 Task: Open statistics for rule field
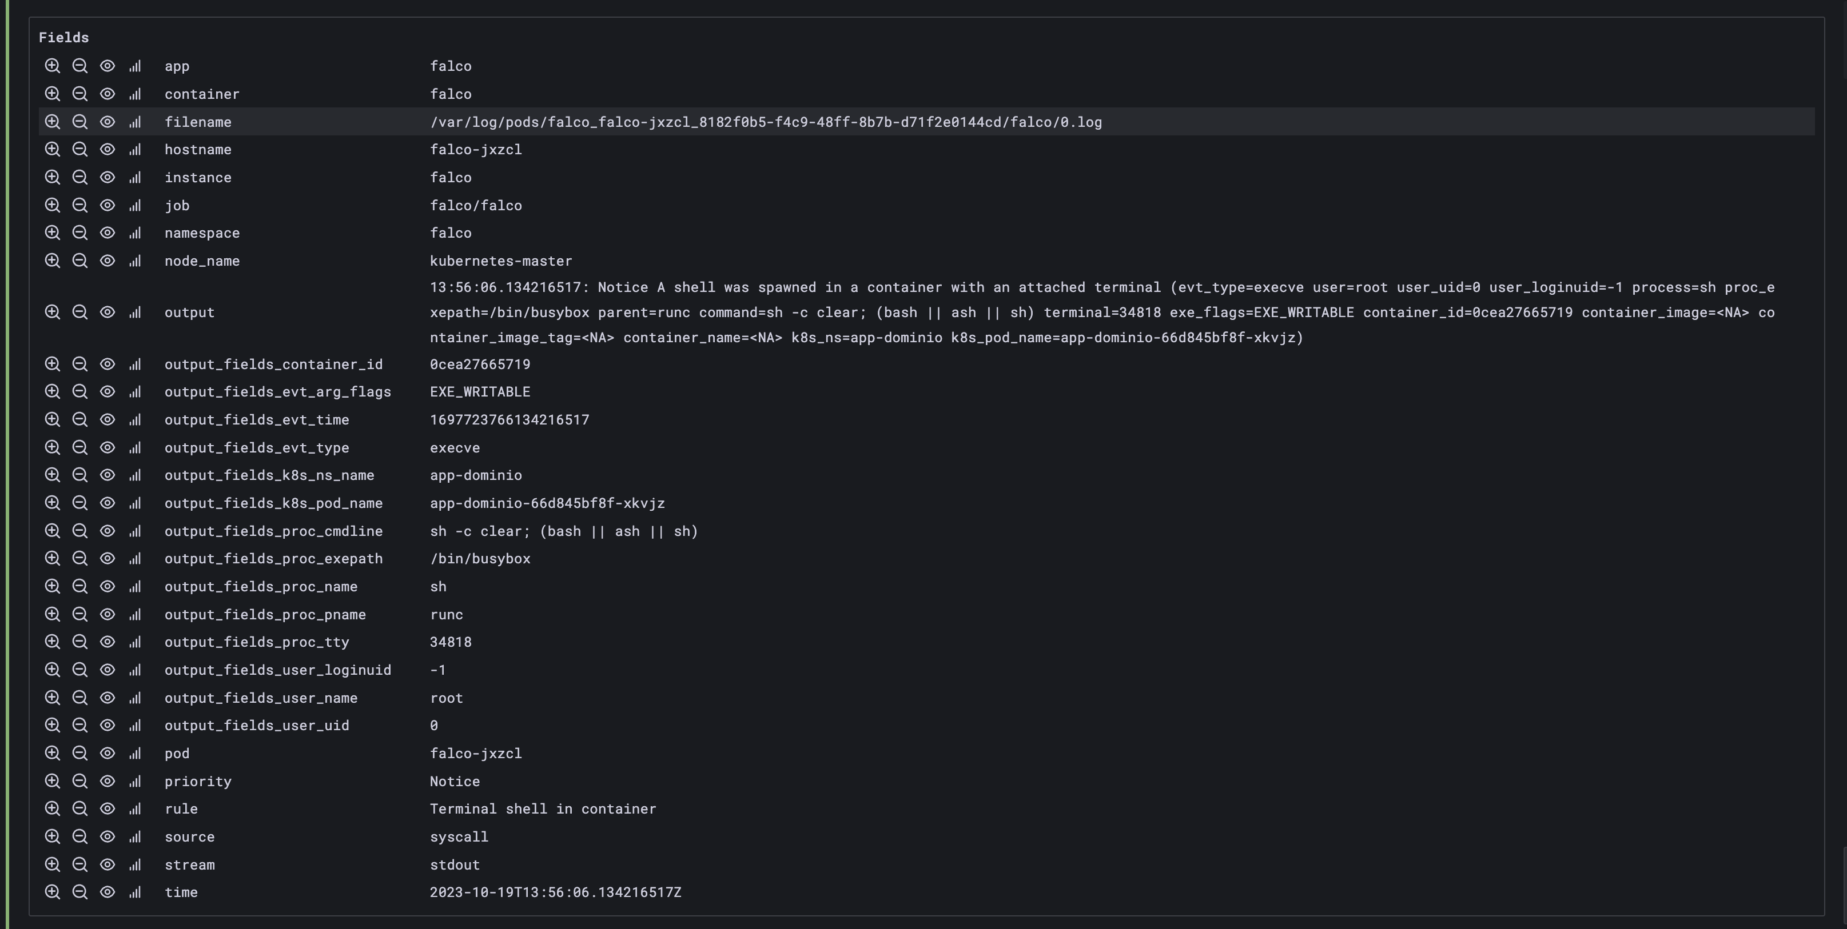pos(135,808)
